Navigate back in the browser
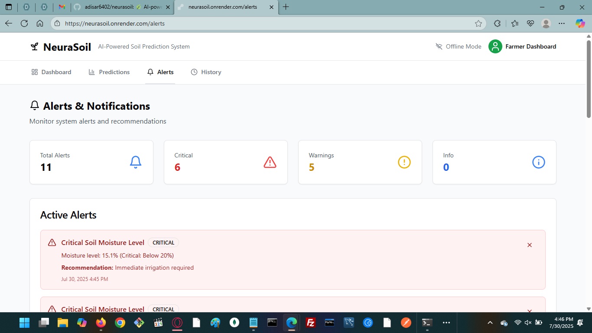Screen dimensions: 592x333 9,23
